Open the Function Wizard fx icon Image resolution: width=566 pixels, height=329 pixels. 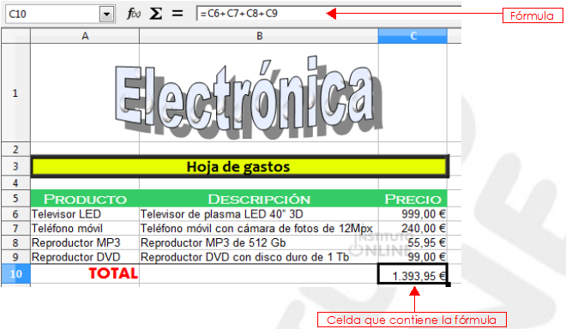(x=134, y=14)
